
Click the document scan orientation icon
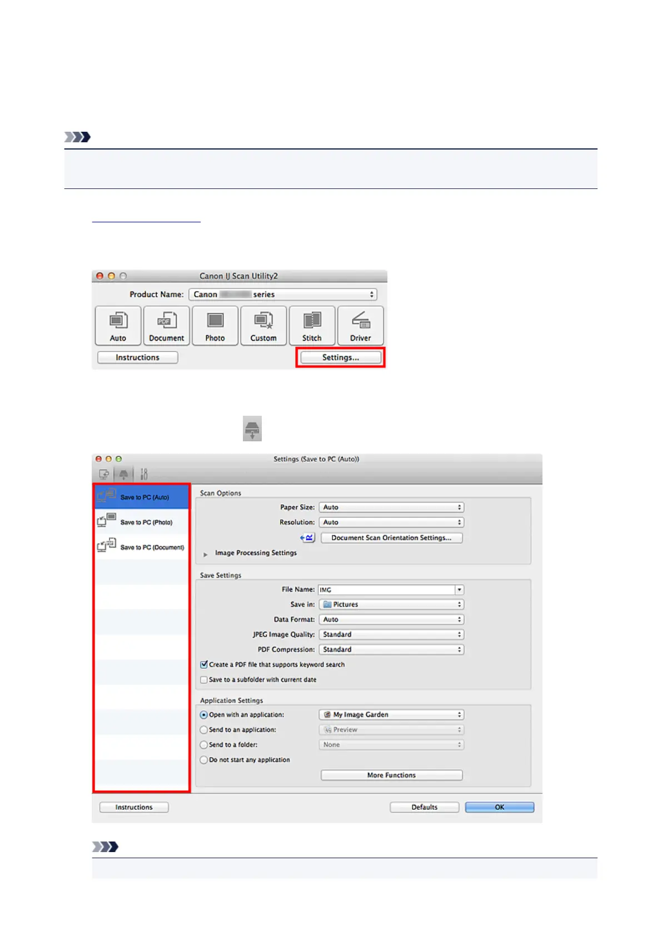click(x=307, y=538)
